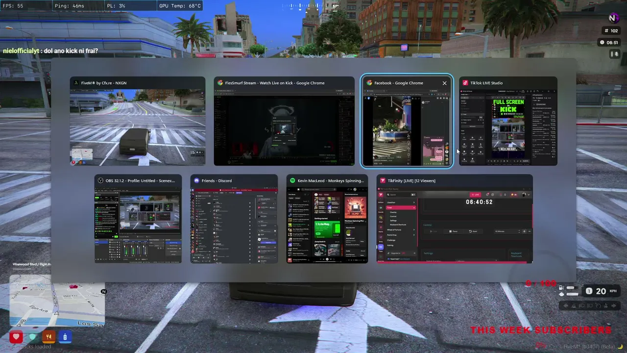Click the hazard triangle indicator on the HUD
627x353 pixels.
[575, 306]
